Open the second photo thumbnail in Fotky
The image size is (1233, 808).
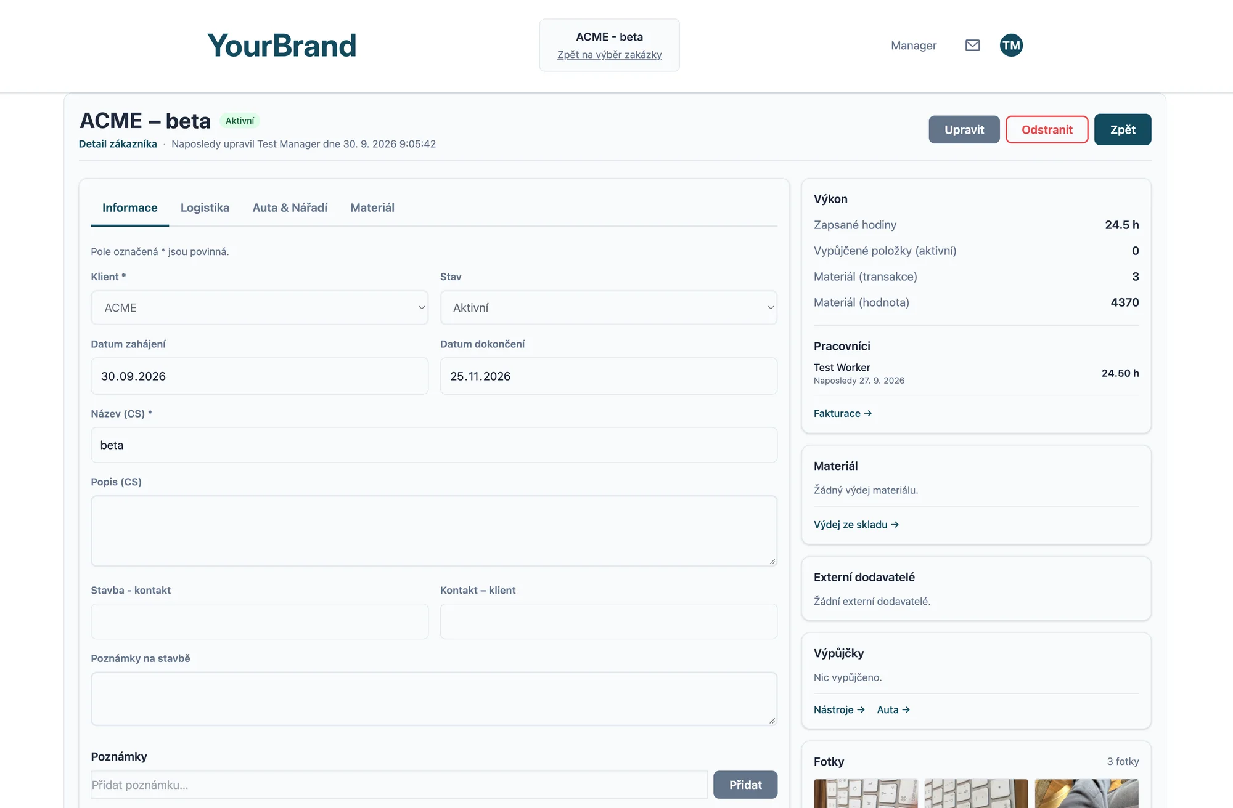[x=976, y=793]
